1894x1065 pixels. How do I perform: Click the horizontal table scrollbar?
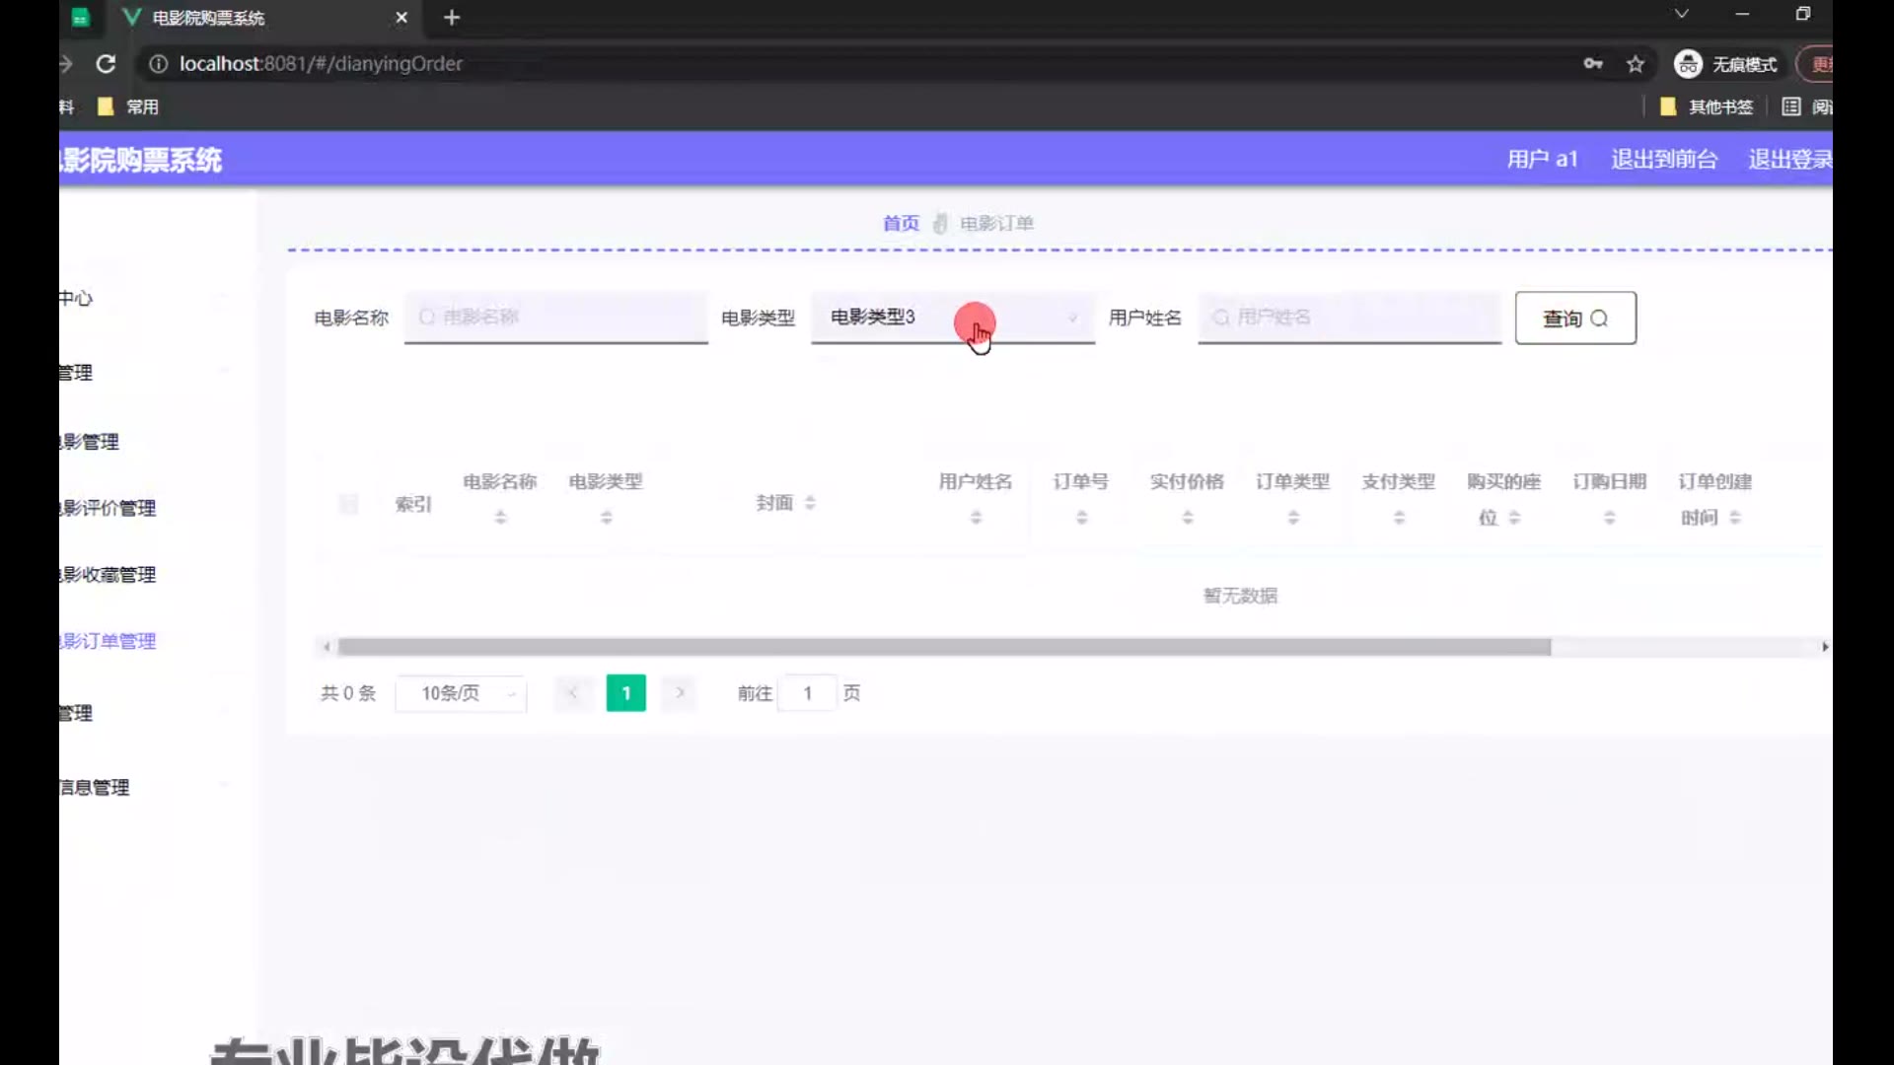click(x=943, y=647)
